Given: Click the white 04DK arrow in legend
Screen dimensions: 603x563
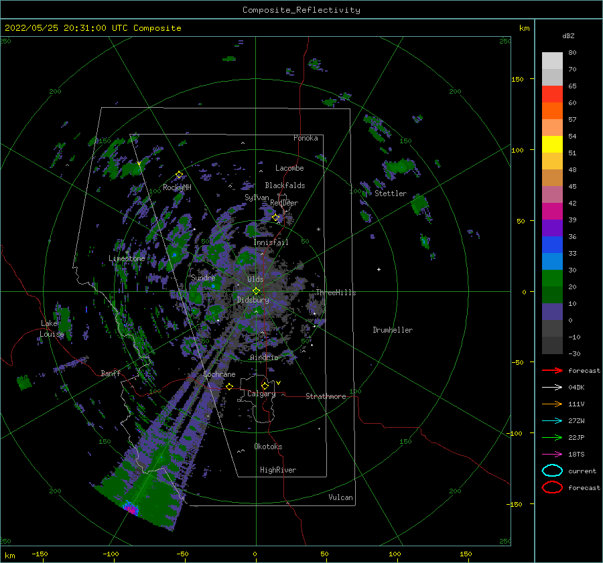Looking at the screenshot, I should [x=552, y=388].
